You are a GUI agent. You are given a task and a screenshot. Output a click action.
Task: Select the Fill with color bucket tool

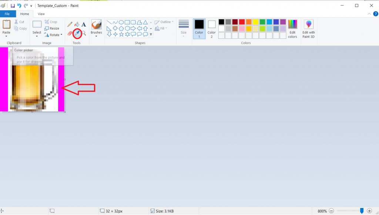(77, 24)
